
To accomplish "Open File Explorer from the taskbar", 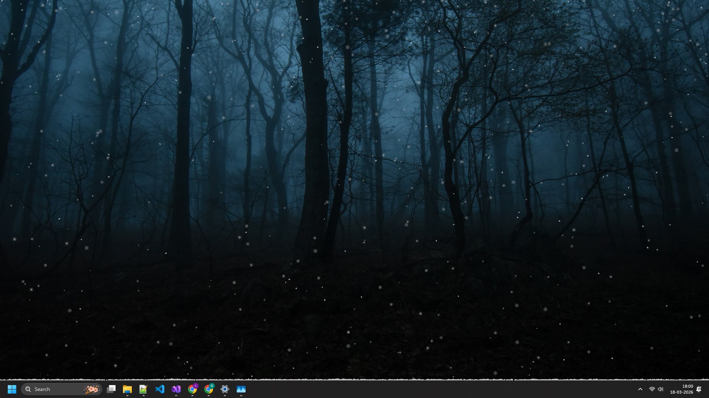I will [127, 389].
